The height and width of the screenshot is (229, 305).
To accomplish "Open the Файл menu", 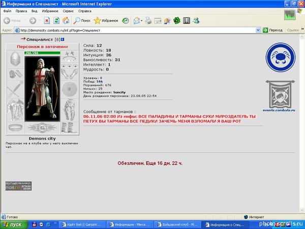I will click(7, 11).
